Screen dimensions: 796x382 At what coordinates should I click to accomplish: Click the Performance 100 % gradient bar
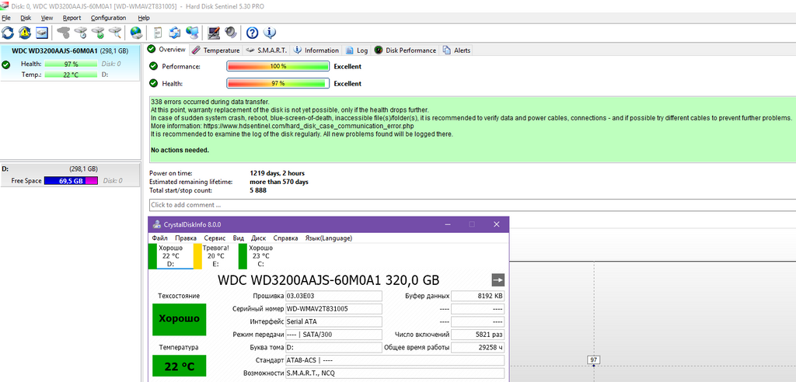(x=278, y=67)
